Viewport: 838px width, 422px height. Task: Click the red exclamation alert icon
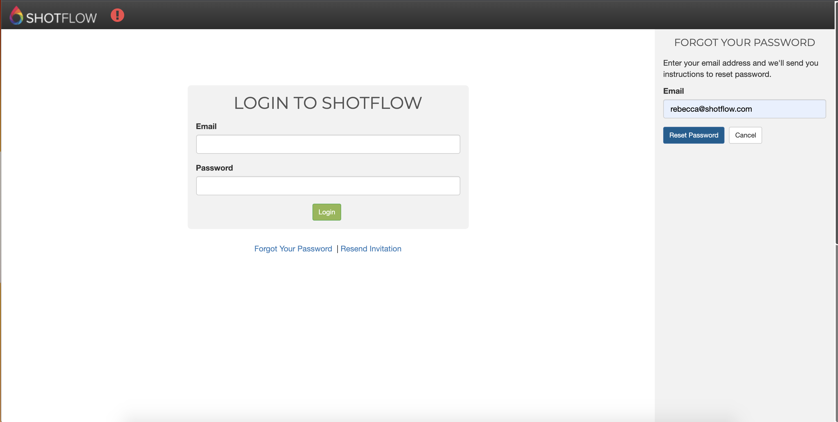click(117, 15)
